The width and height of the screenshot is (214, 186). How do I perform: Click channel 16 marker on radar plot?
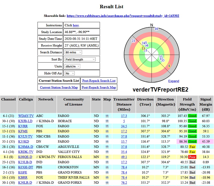pyautogui.click(x=156, y=29)
